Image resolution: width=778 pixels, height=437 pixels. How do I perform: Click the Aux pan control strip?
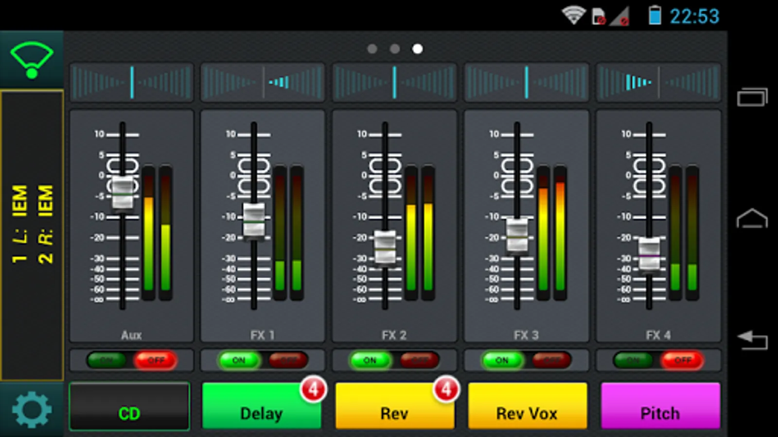pos(131,82)
